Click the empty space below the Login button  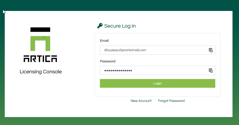[157, 92]
